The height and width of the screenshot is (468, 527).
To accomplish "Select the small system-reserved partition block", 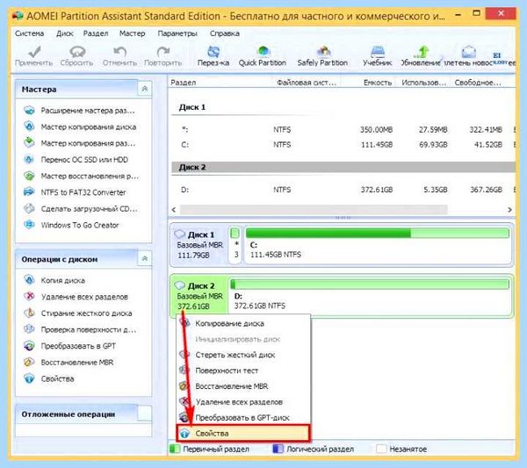I will click(x=235, y=244).
